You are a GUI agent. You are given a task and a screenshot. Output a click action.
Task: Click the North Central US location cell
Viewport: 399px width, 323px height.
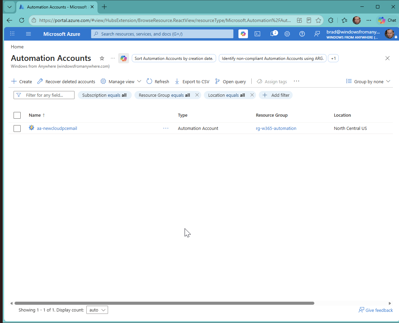point(351,128)
